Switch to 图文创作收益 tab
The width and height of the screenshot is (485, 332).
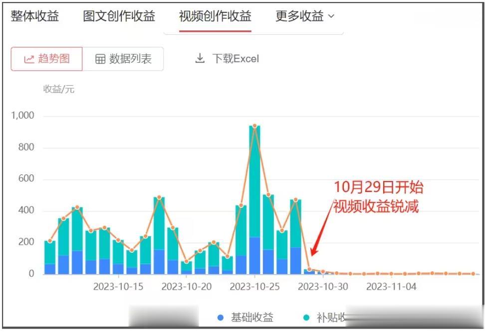(119, 16)
